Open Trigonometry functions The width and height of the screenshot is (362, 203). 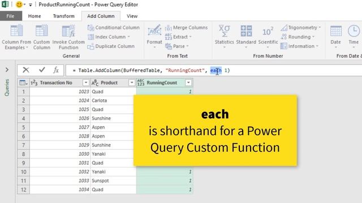click(x=301, y=28)
